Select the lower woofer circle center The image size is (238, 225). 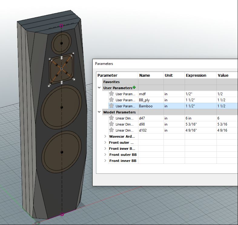(62, 152)
